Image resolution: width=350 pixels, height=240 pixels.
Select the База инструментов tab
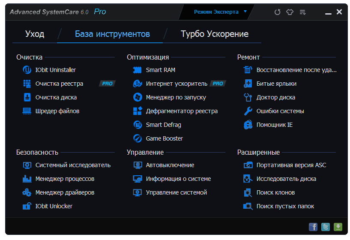[x=112, y=34]
